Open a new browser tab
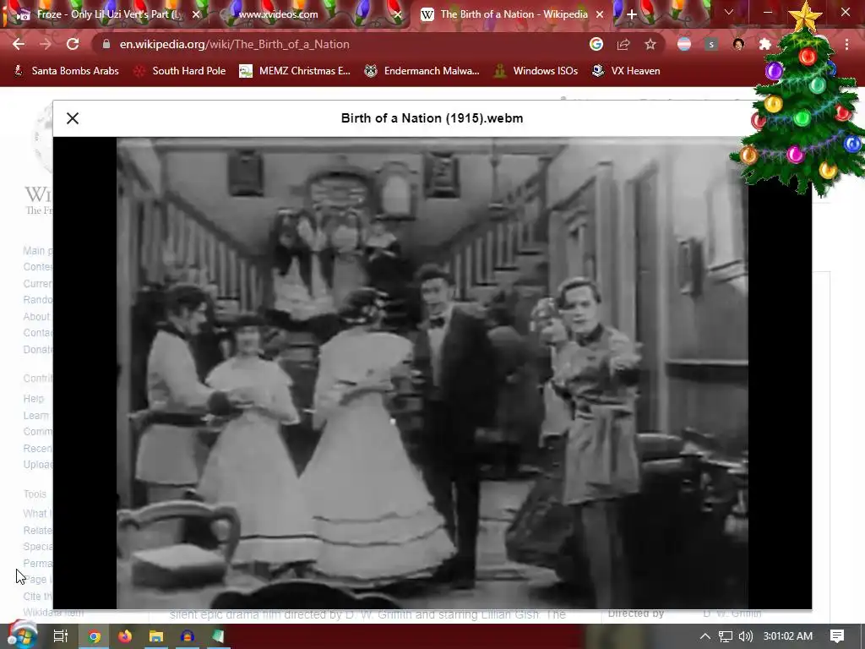The height and width of the screenshot is (649, 865). coord(632,14)
